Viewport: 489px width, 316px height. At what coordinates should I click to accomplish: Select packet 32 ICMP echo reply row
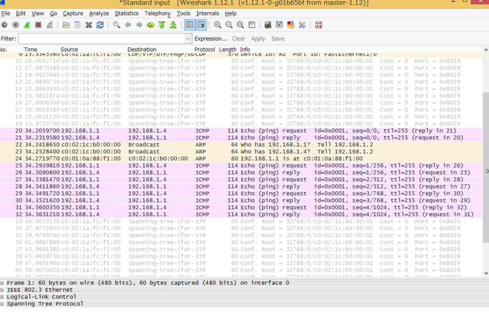(241, 215)
